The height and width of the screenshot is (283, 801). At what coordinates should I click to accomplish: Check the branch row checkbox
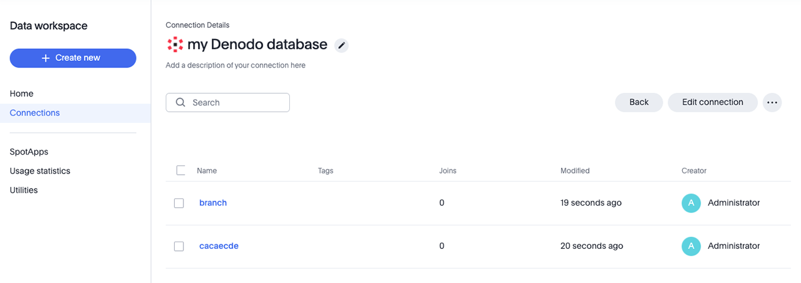[179, 203]
